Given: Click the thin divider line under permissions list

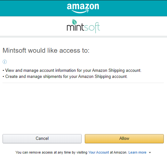Looking at the screenshot, I should [x=83, y=83].
